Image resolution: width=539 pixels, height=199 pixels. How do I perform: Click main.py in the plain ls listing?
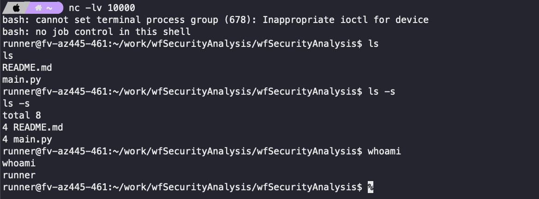[x=21, y=80]
